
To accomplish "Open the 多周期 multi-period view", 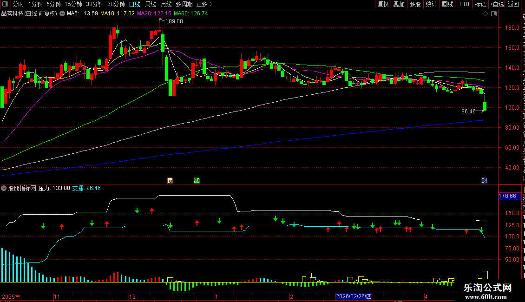I will (x=184, y=4).
